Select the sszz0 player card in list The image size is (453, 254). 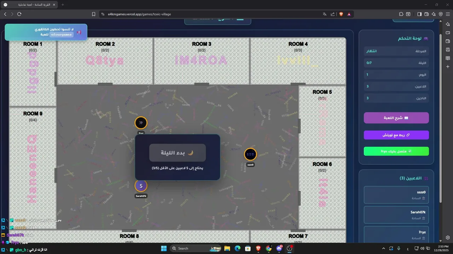tap(396, 195)
